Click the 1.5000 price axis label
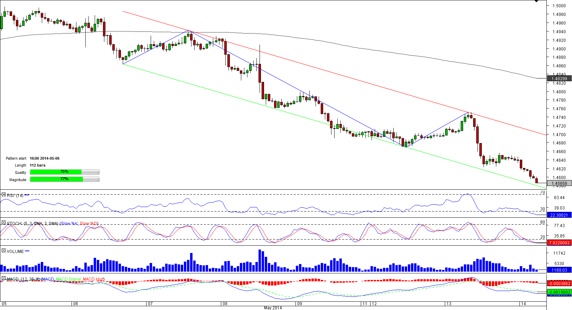Screen dimensions: 572x310 tap(559, 6)
